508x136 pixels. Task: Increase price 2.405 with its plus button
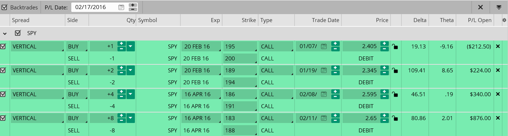(384, 44)
